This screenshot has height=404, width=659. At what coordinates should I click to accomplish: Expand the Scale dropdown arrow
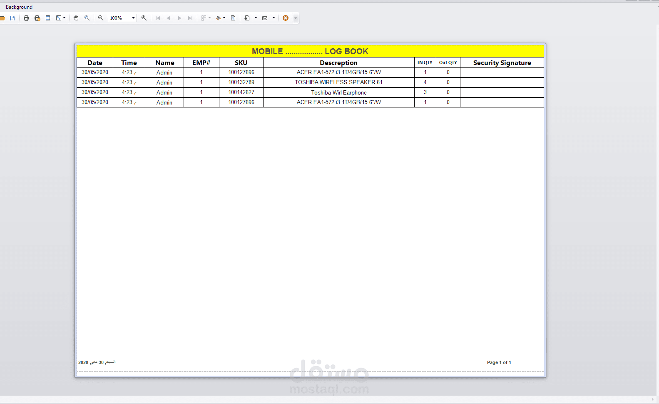click(x=65, y=18)
